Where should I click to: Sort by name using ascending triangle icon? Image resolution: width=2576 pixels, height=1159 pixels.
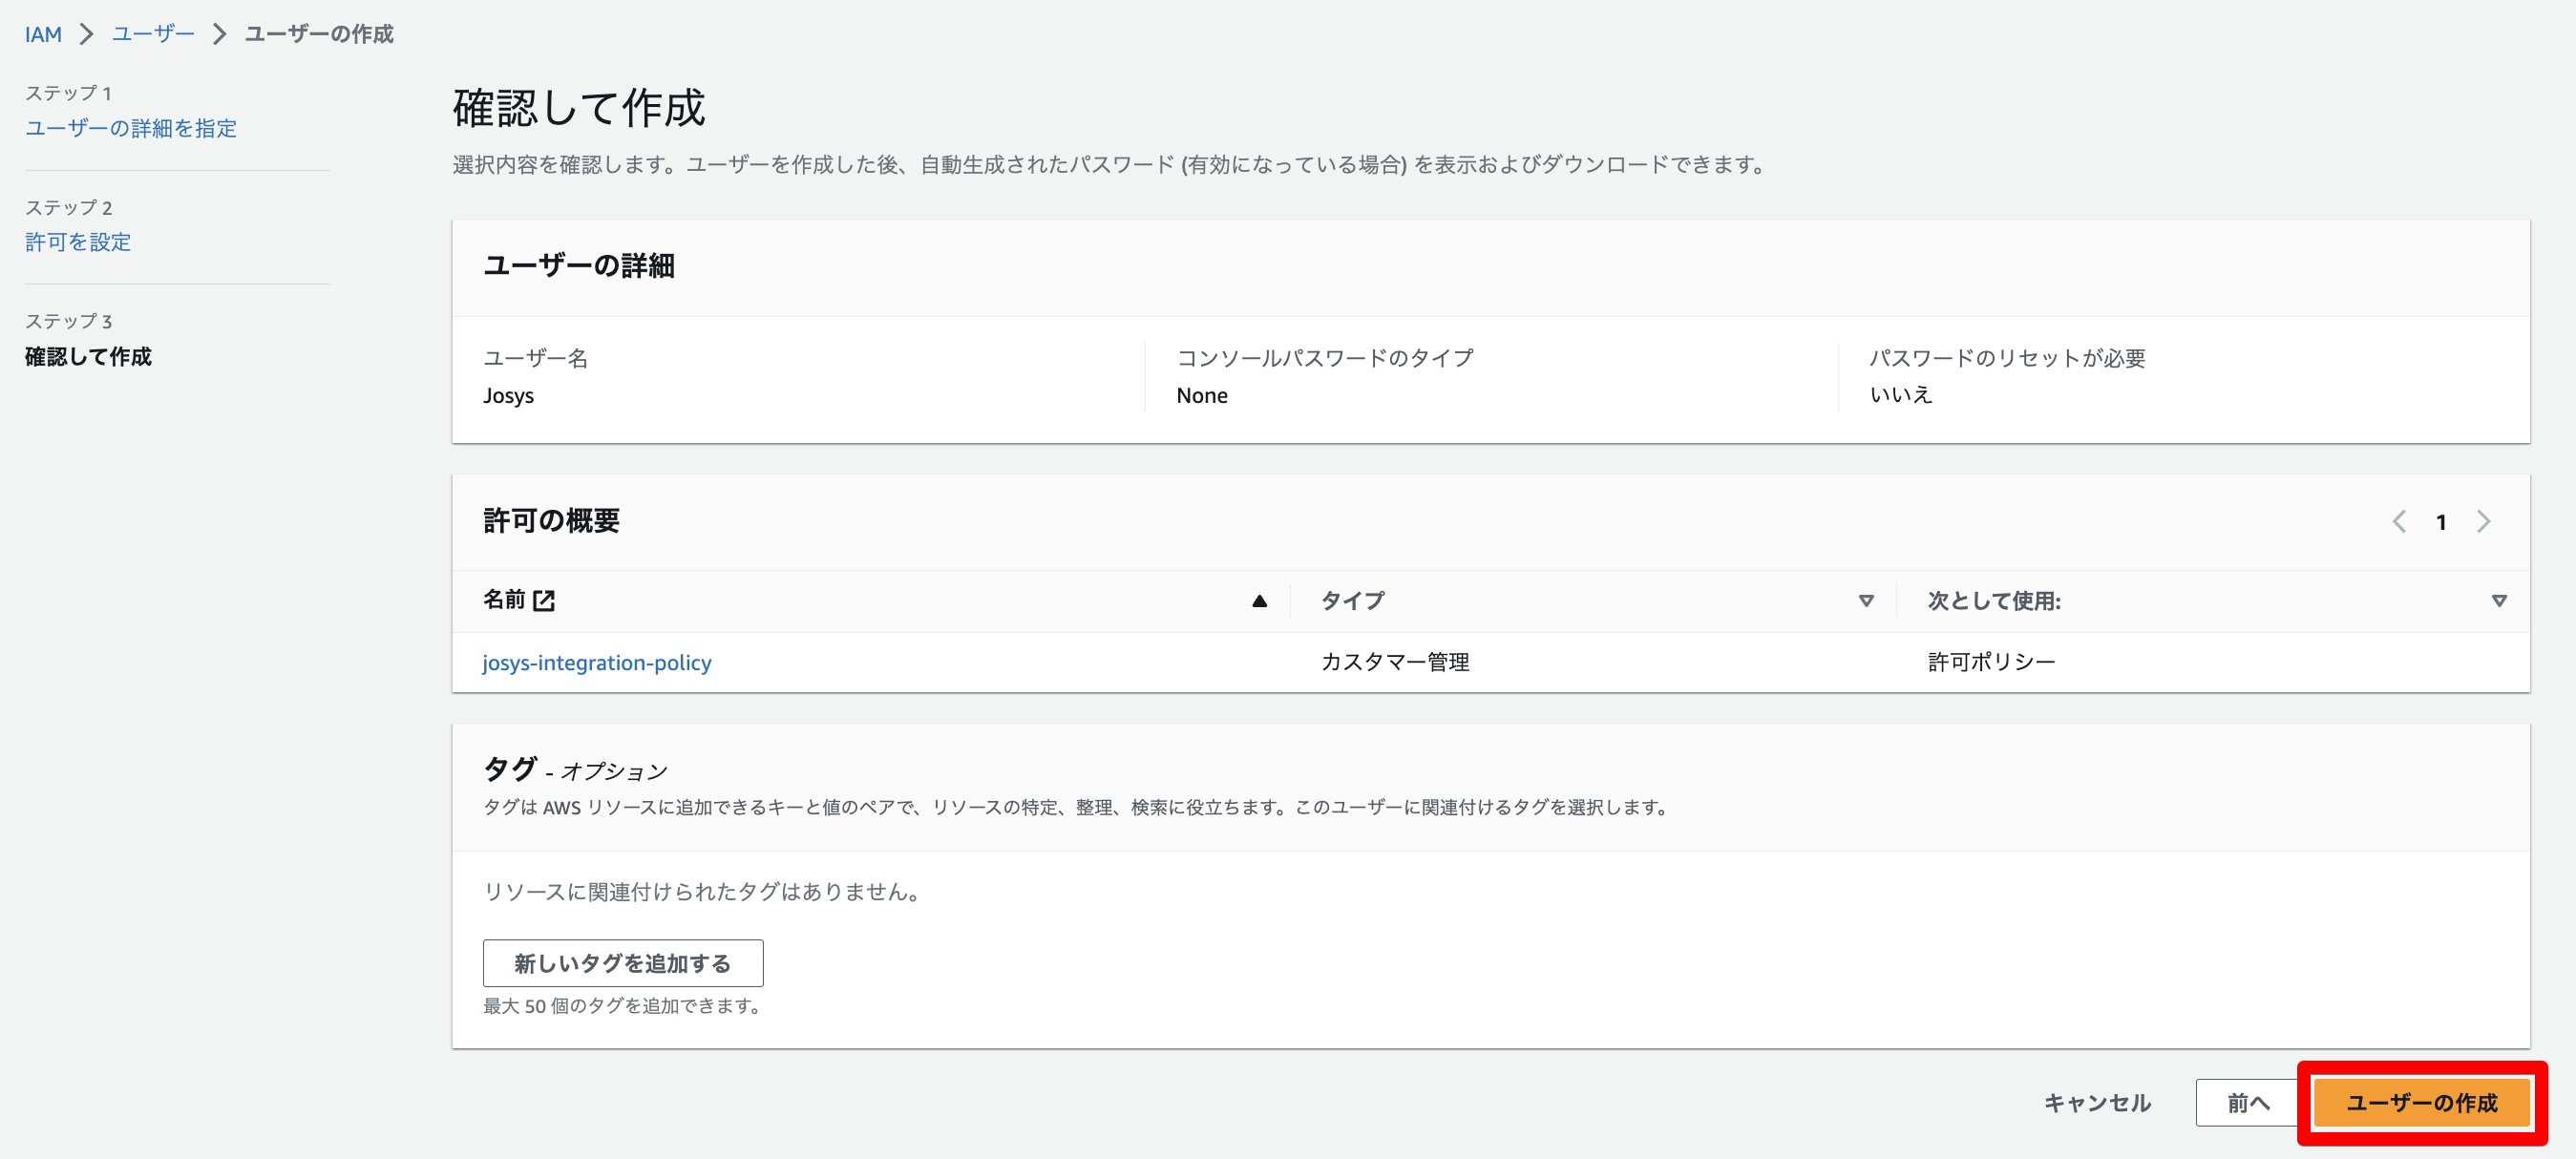[x=1259, y=601]
